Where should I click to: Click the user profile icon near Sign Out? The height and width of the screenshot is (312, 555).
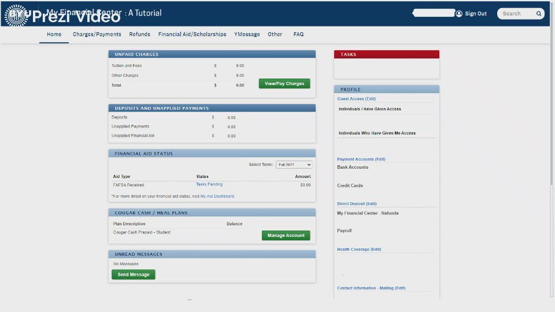(459, 14)
